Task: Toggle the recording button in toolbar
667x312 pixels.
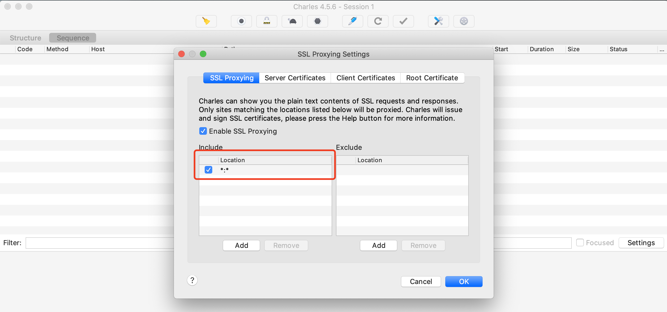Action: [x=241, y=21]
